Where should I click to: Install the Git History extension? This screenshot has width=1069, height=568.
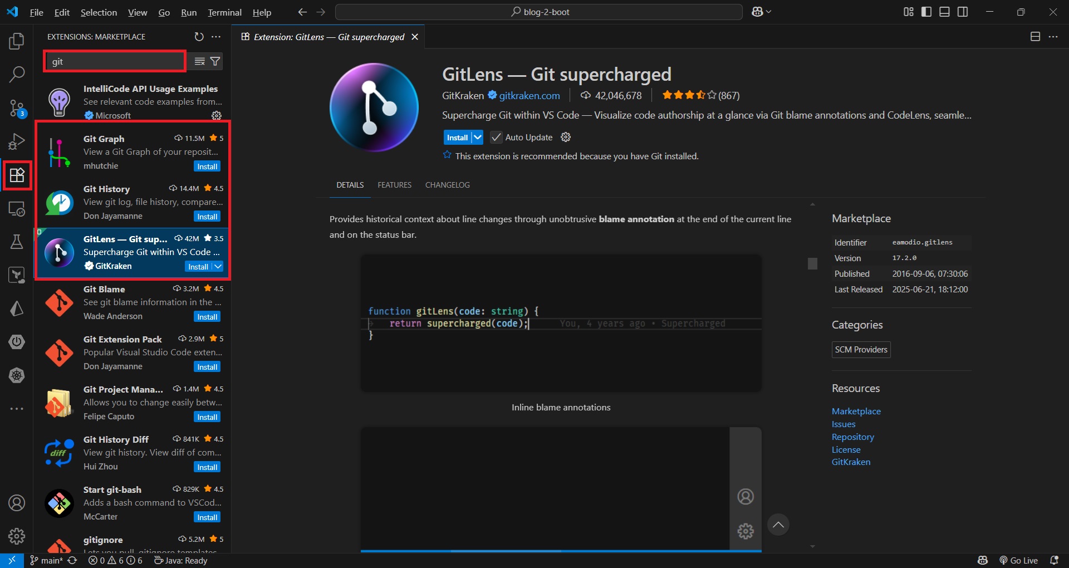207,217
